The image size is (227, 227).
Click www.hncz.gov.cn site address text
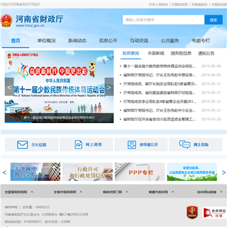[30, 26]
